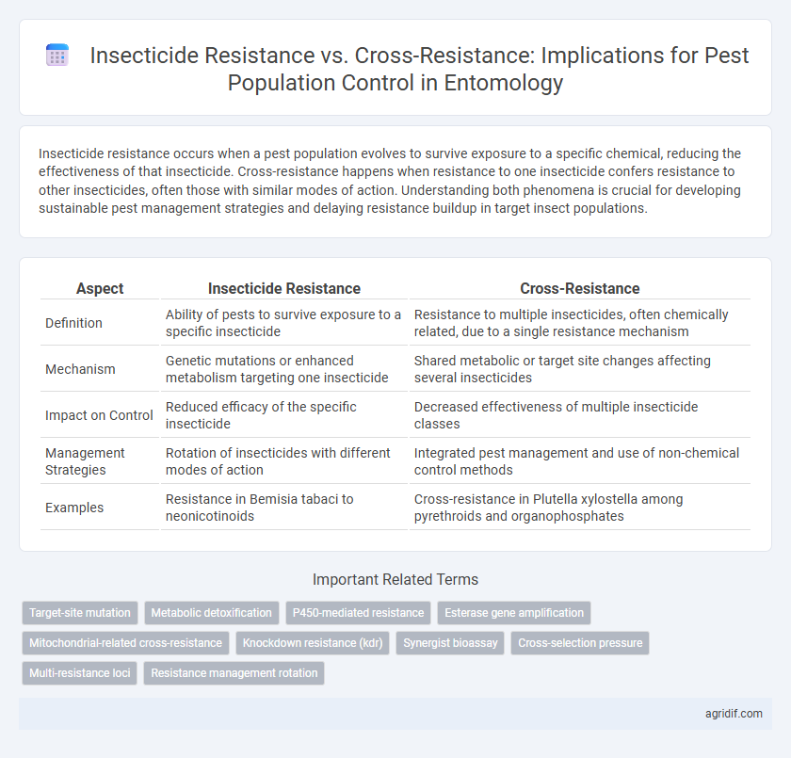The image size is (791, 758).
Task: Click the calendar grid icon beside the title
Action: click(x=57, y=55)
